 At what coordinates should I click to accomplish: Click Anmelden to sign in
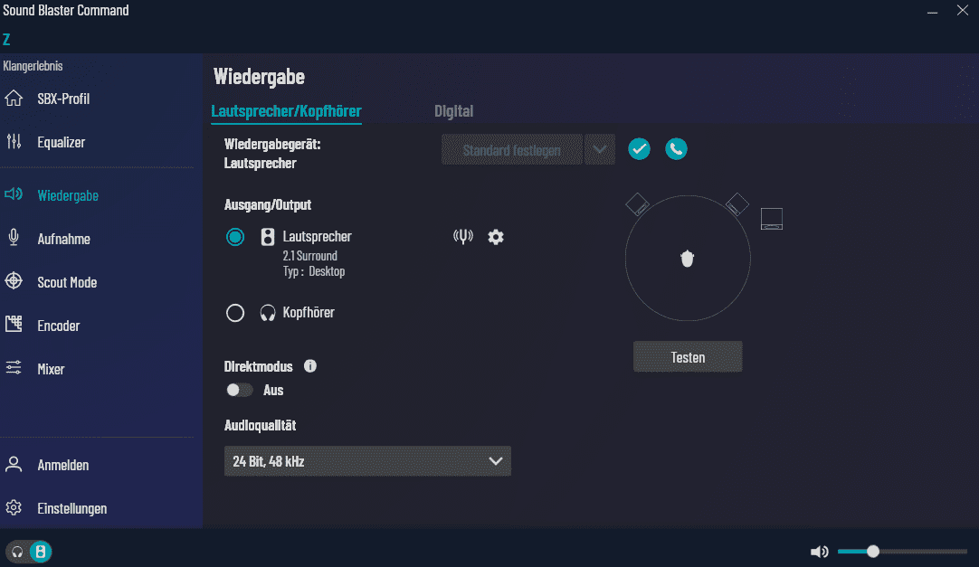tap(63, 465)
